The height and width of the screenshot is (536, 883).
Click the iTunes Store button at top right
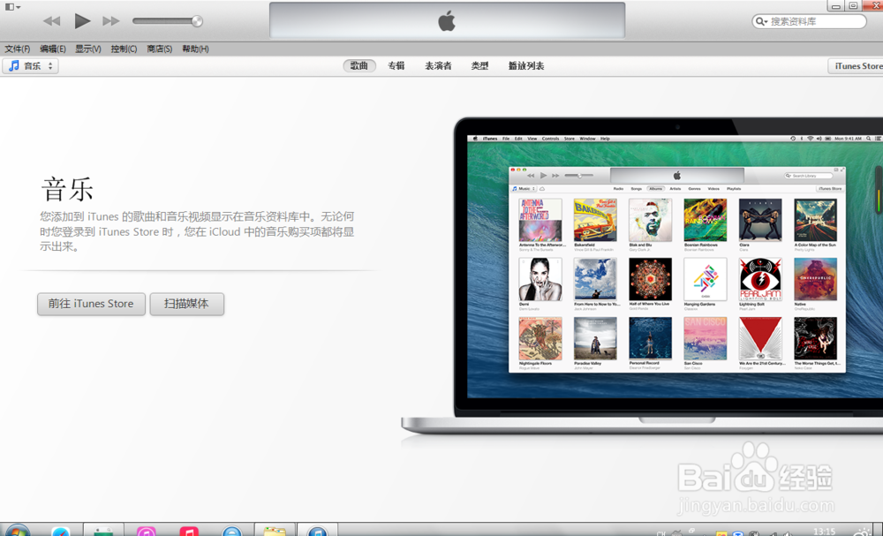856,66
